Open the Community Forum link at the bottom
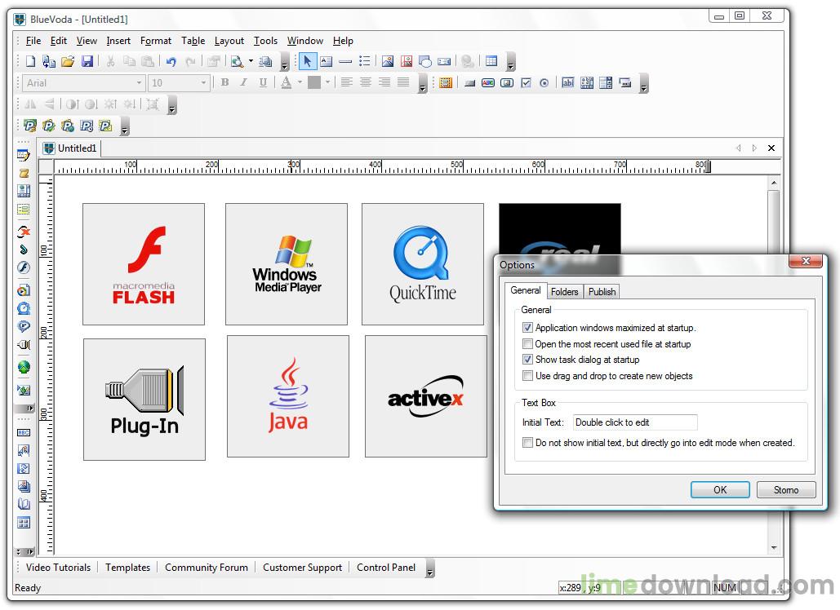The width and height of the screenshot is (840, 610). tap(206, 567)
